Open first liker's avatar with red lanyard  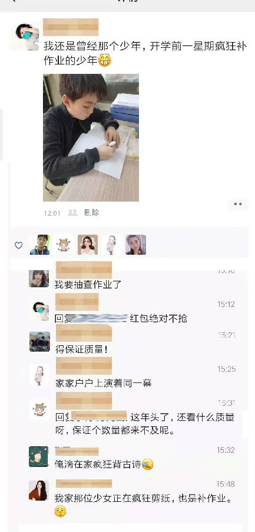click(x=39, y=245)
